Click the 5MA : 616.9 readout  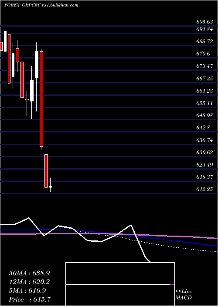[27, 291]
